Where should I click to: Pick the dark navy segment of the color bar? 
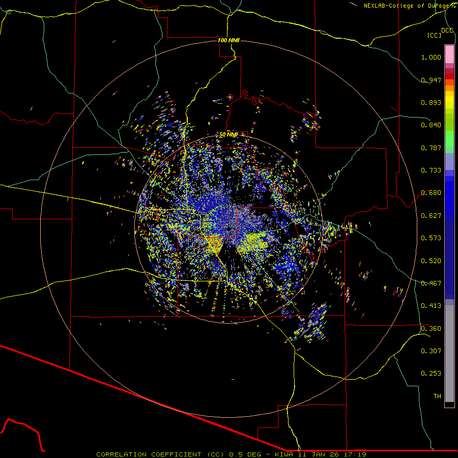[449, 260]
